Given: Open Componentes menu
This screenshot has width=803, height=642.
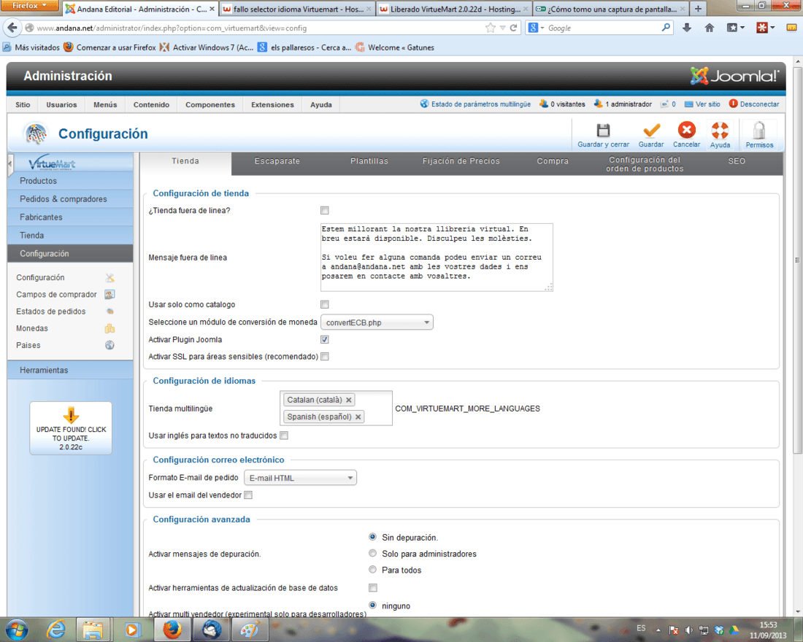Looking at the screenshot, I should pos(210,104).
